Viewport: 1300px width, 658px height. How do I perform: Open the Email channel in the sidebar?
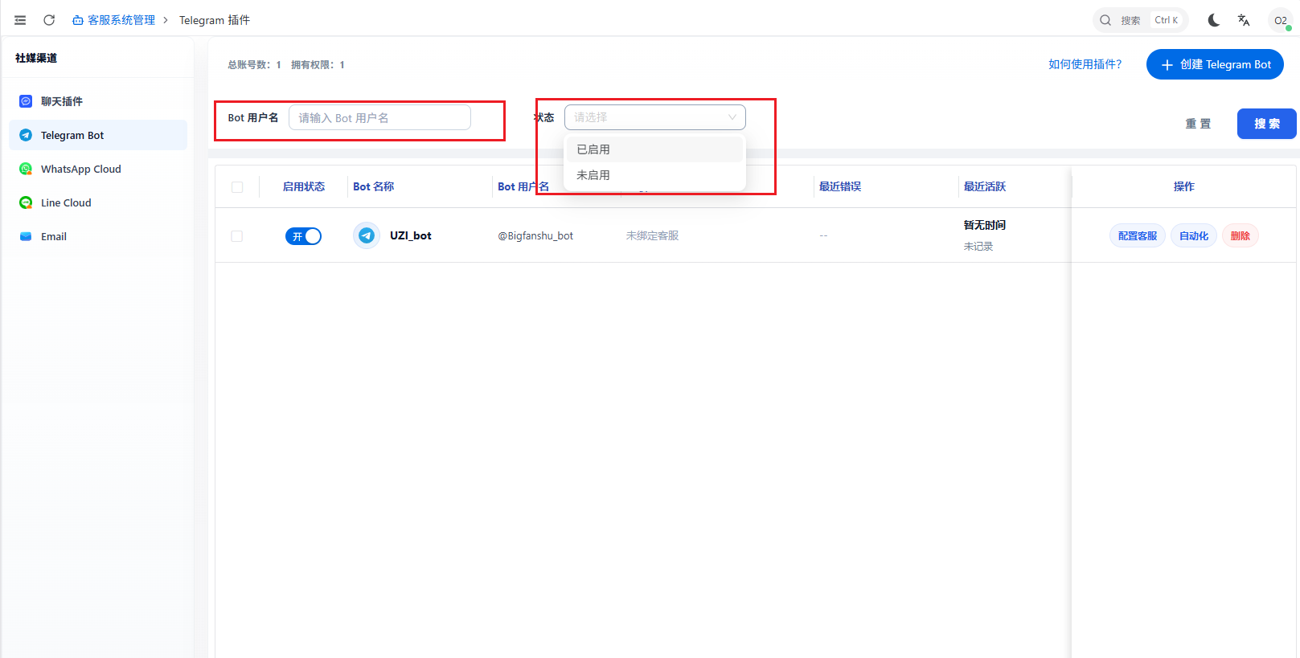coord(98,236)
